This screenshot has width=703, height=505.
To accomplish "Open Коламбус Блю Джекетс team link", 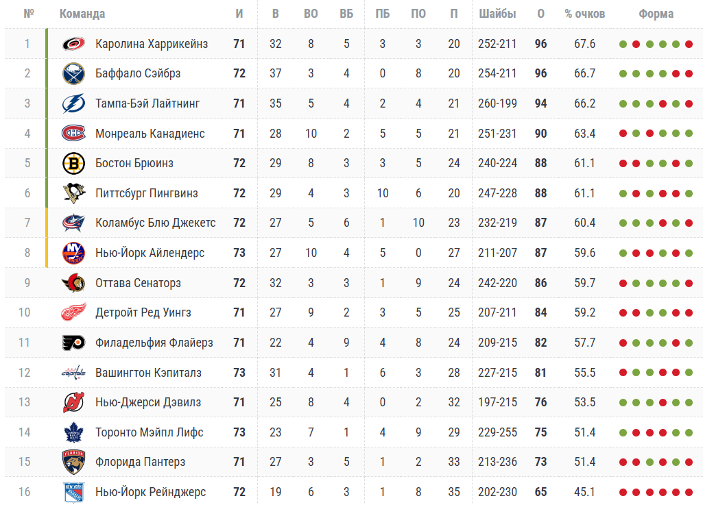I will coord(156,223).
